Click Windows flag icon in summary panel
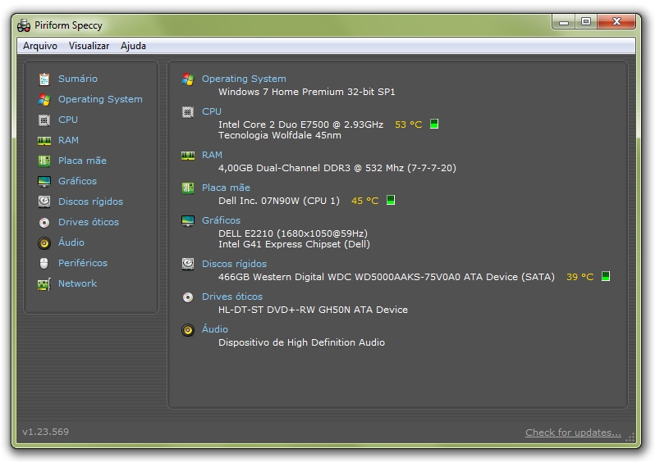The width and height of the screenshot is (655, 462). pyautogui.click(x=188, y=79)
